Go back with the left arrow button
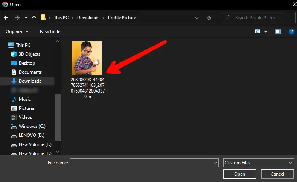The width and height of the screenshot is (297, 182). click(6, 18)
